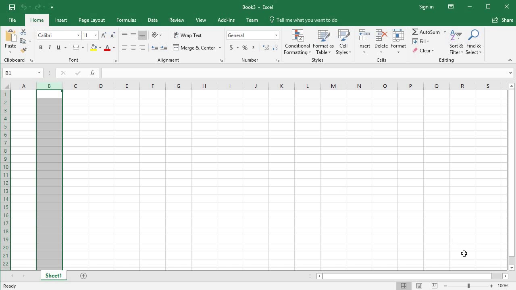Image resolution: width=516 pixels, height=290 pixels.
Task: Switch to the Formulas tab
Action: (x=126, y=20)
